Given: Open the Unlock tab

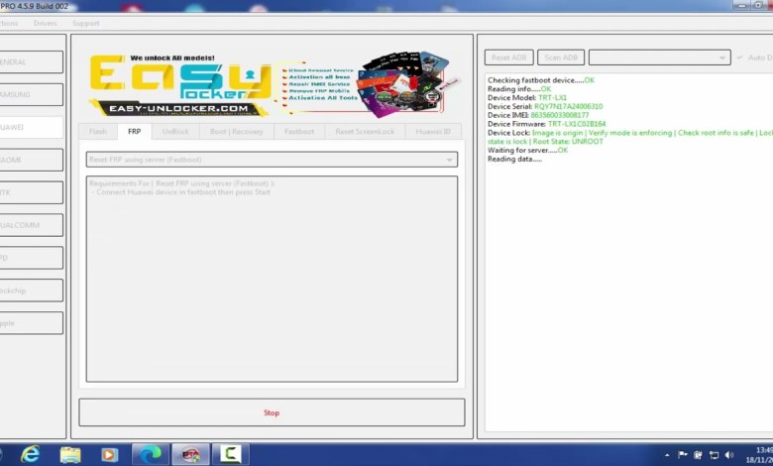Looking at the screenshot, I should click(174, 131).
